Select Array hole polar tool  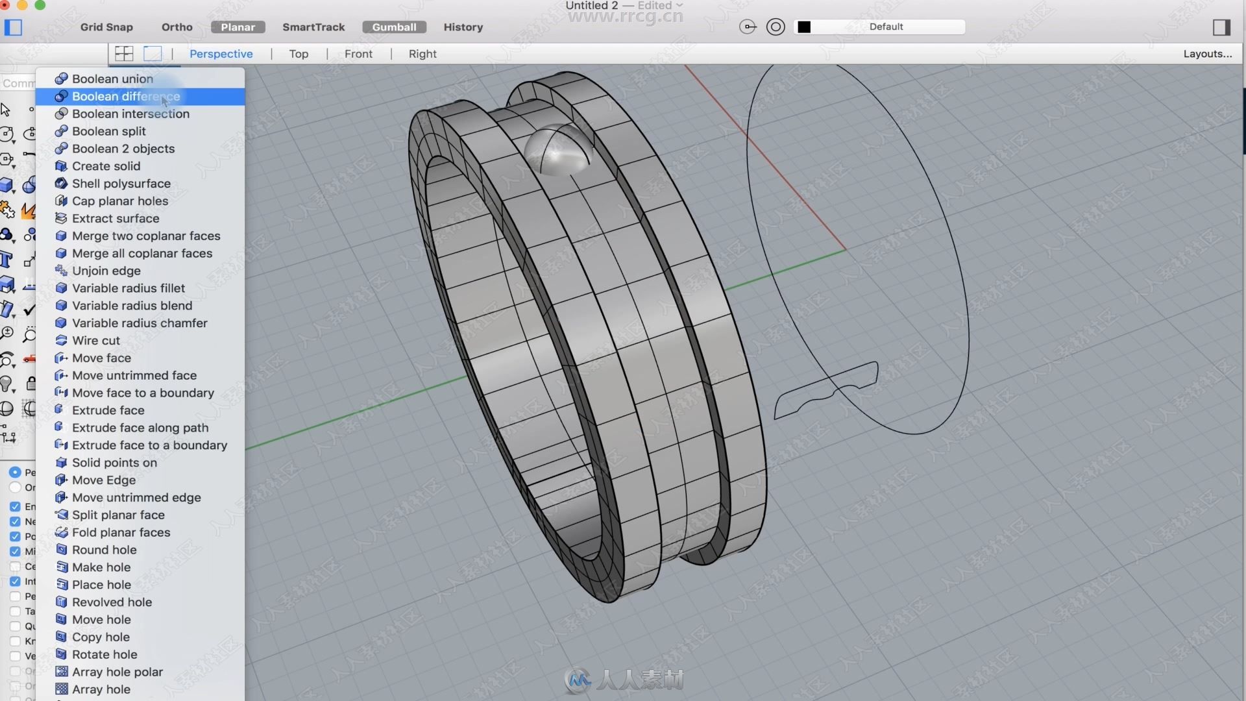[x=117, y=671]
